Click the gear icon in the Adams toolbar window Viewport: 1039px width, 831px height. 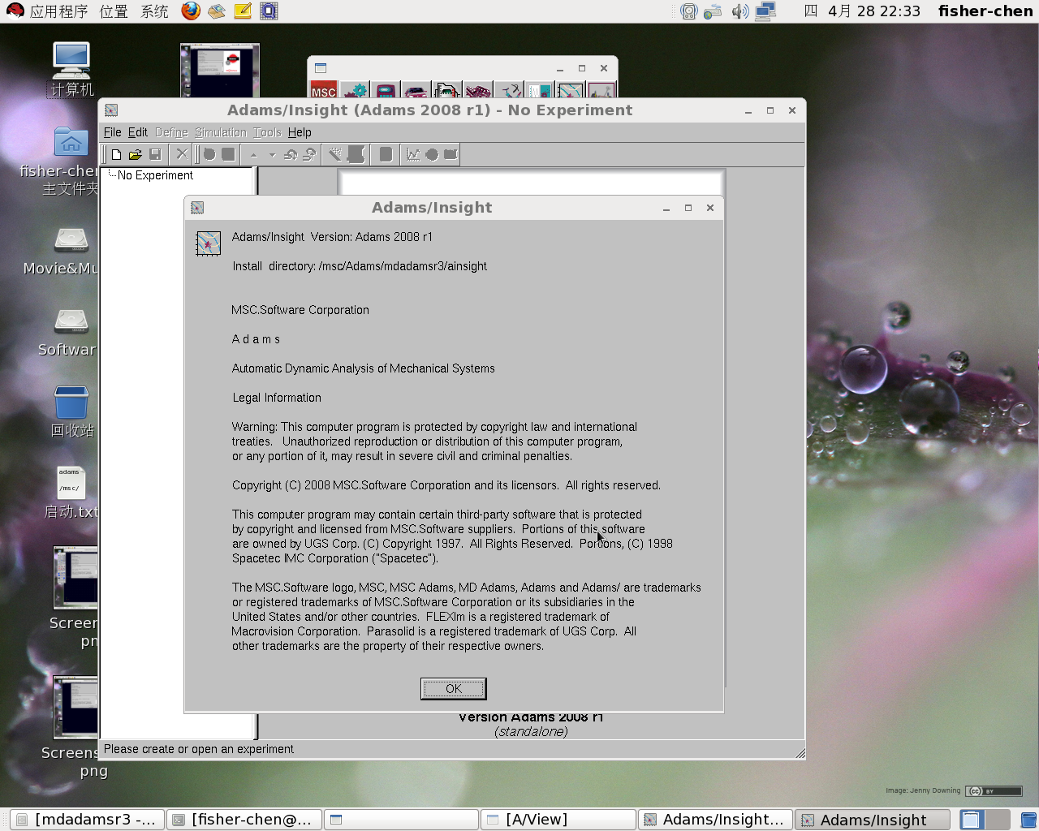355,91
